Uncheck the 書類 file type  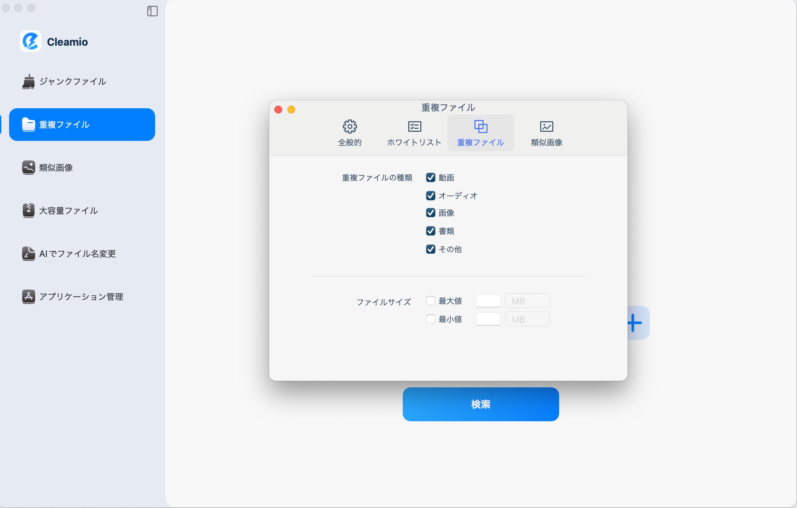(x=430, y=231)
